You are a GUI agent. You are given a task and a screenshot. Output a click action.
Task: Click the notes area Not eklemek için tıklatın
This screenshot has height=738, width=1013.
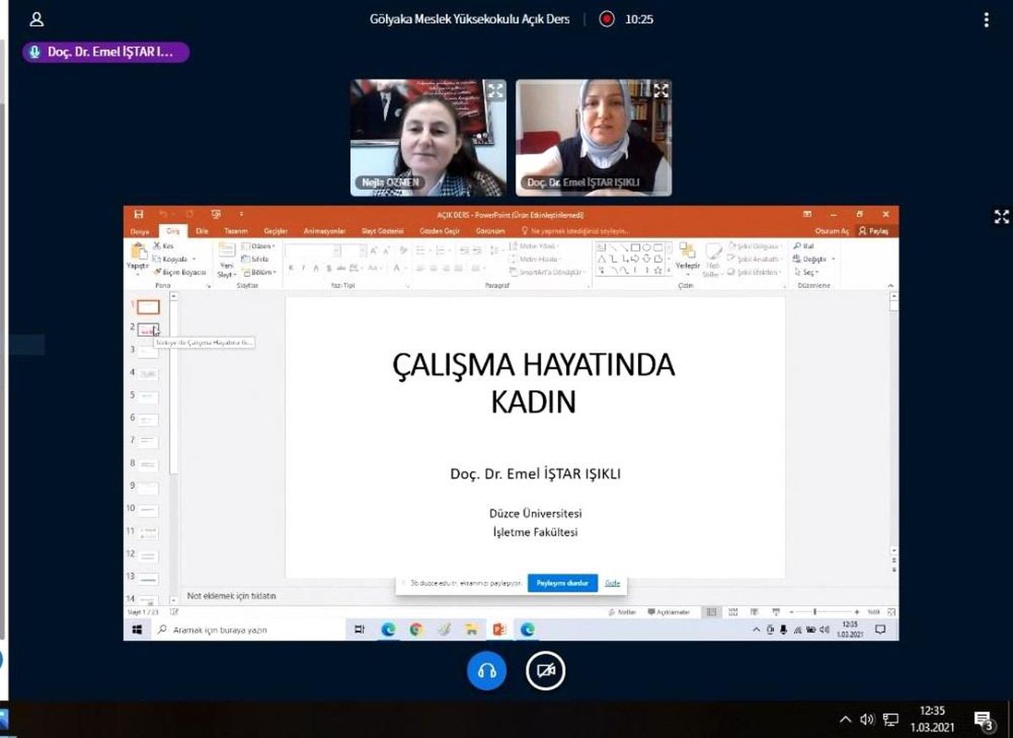[231, 595]
